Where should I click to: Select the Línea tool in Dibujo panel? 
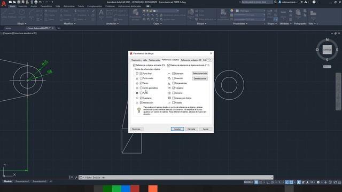4,13
